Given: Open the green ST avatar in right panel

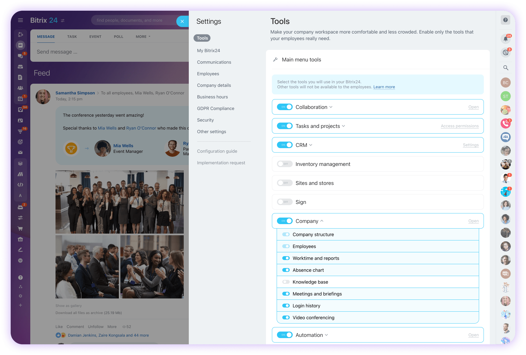Looking at the screenshot, I should click(x=506, y=96).
